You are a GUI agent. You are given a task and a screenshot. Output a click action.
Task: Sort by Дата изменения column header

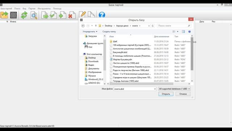161,36
